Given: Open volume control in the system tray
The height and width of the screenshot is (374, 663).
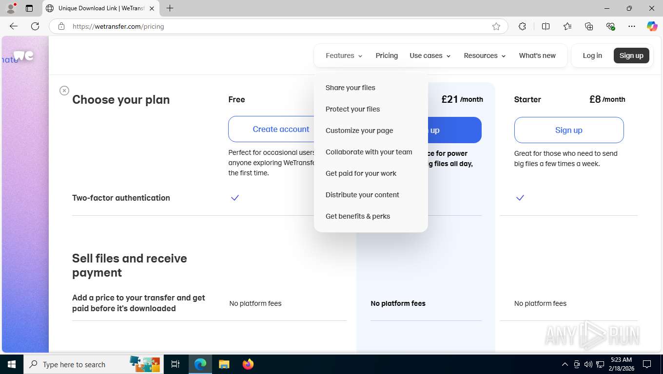Looking at the screenshot, I should [588, 364].
